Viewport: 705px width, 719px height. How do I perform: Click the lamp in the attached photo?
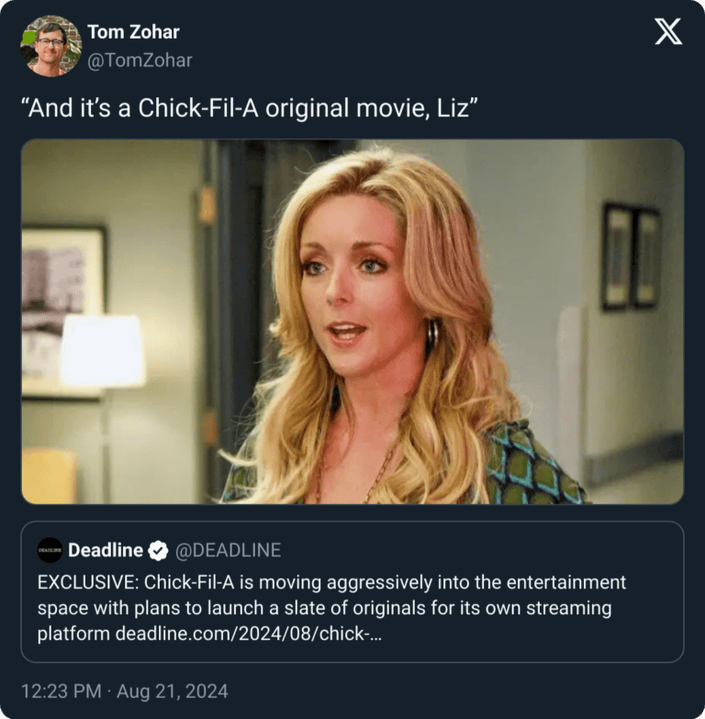(102, 352)
